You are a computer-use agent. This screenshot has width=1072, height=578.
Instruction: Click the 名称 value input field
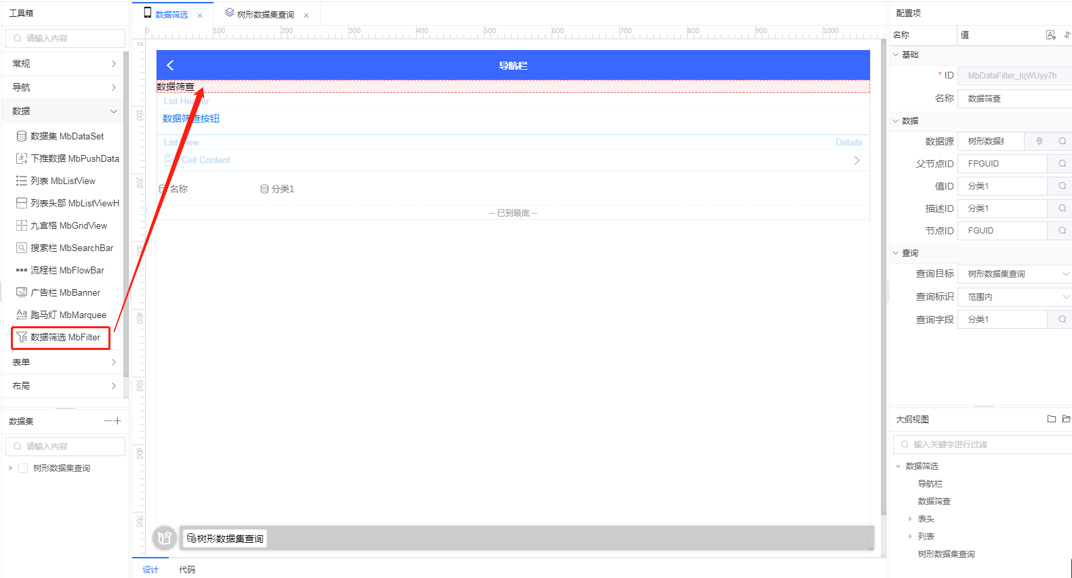pyautogui.click(x=1014, y=99)
